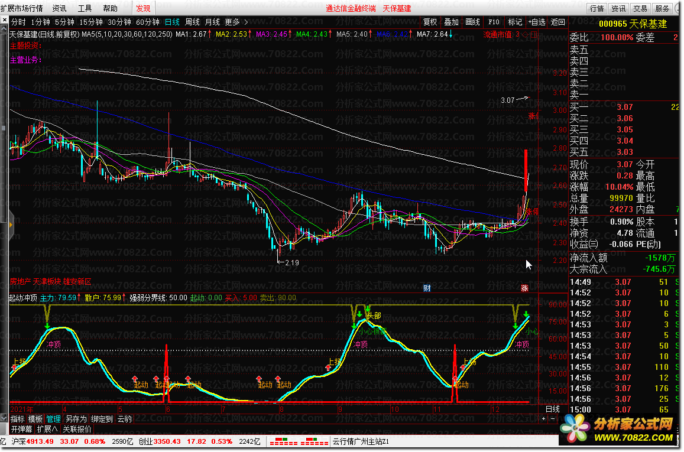Switch to 月线 monthly chart
684x452 pixels.
pos(212,22)
